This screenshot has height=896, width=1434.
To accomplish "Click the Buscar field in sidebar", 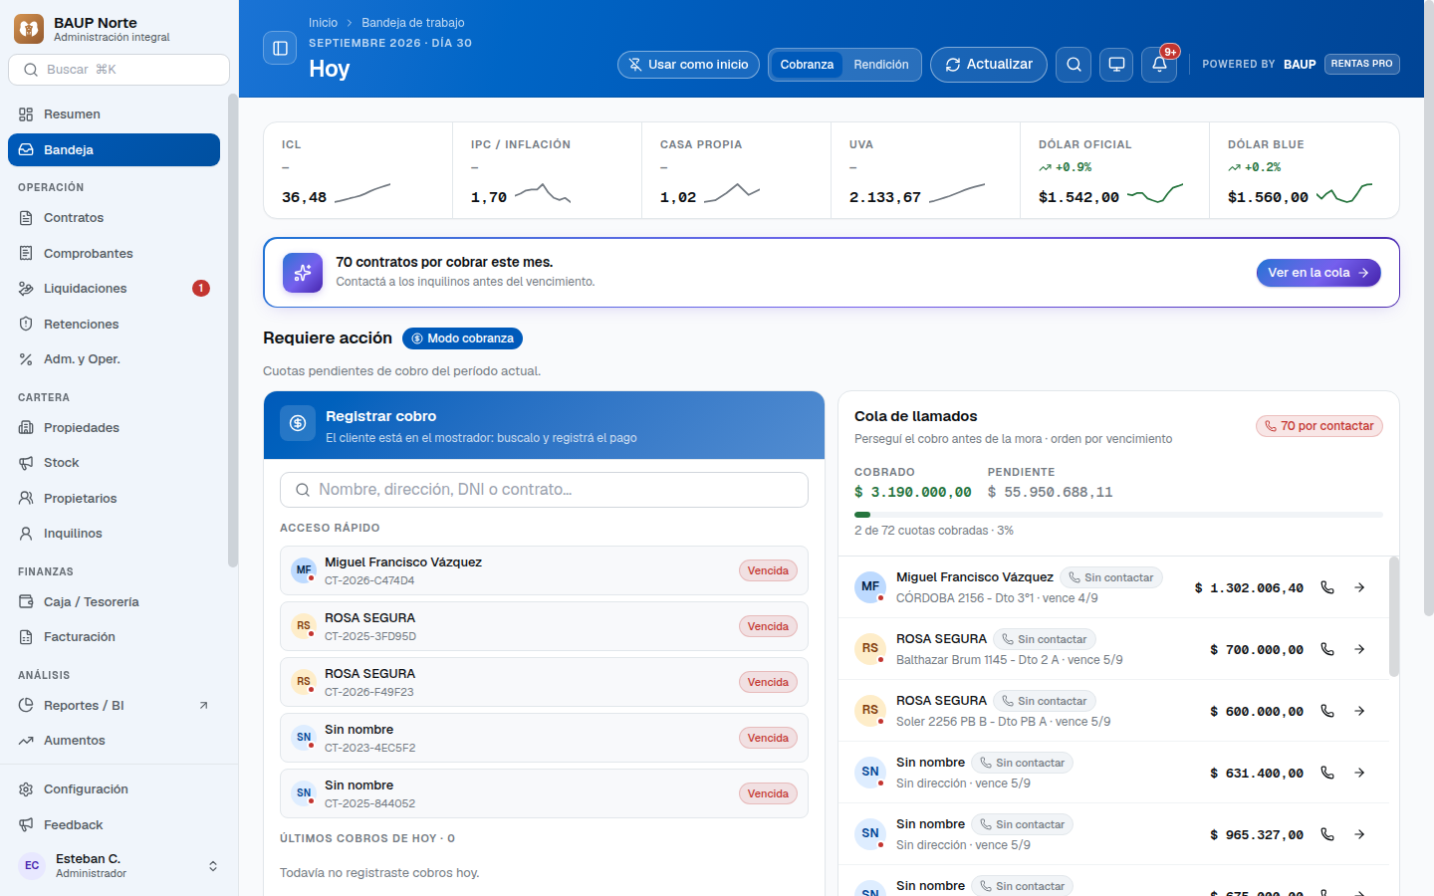I will pos(119,70).
